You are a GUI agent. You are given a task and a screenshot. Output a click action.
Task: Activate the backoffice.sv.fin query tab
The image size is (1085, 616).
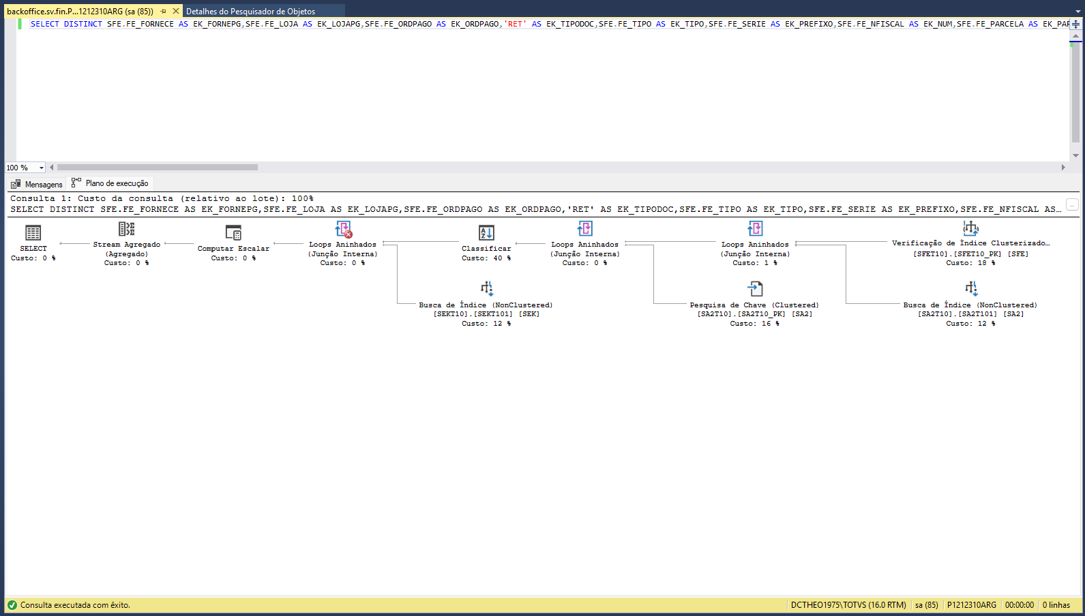pos(80,12)
